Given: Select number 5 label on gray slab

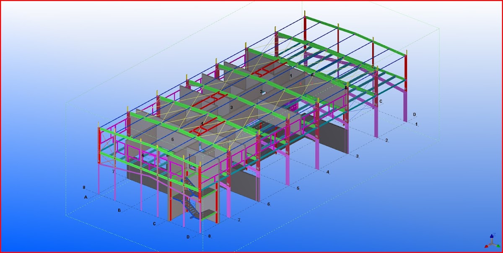Looking at the screenshot, I should coord(172,139).
